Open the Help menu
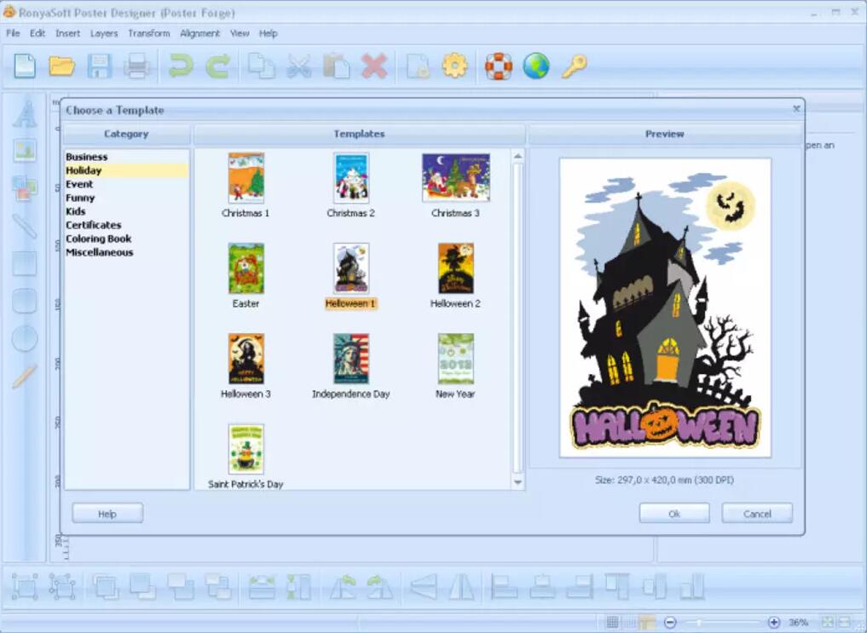The height and width of the screenshot is (633, 867). [269, 33]
